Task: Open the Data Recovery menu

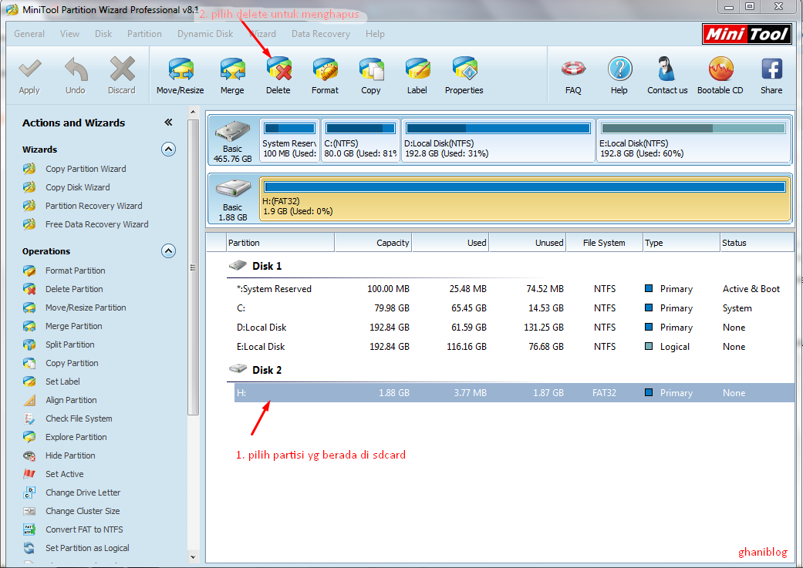Action: 321,34
